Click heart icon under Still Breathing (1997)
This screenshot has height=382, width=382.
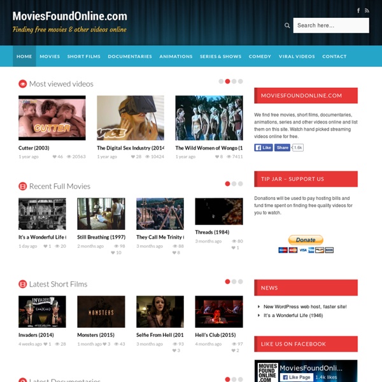[x=113, y=253]
